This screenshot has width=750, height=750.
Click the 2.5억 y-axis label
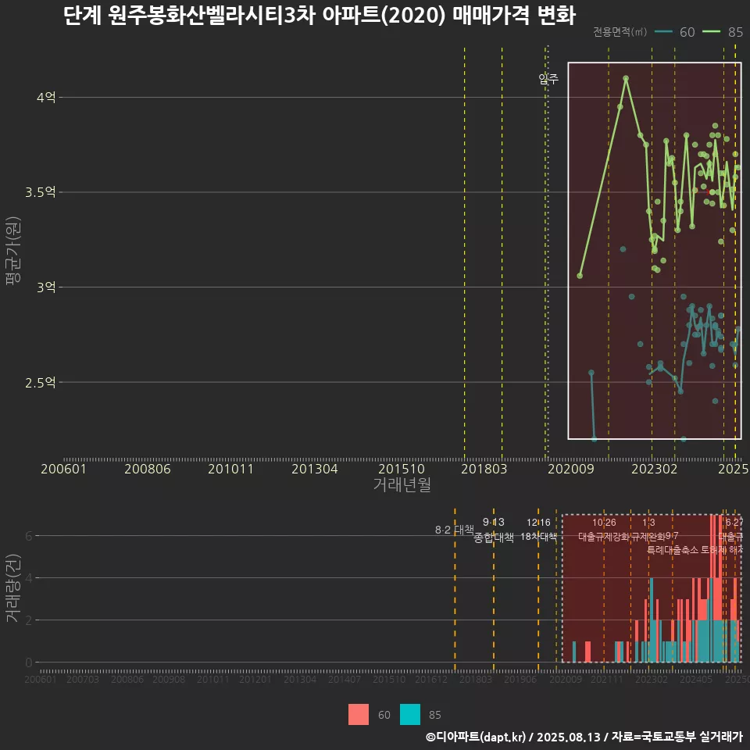(41, 382)
